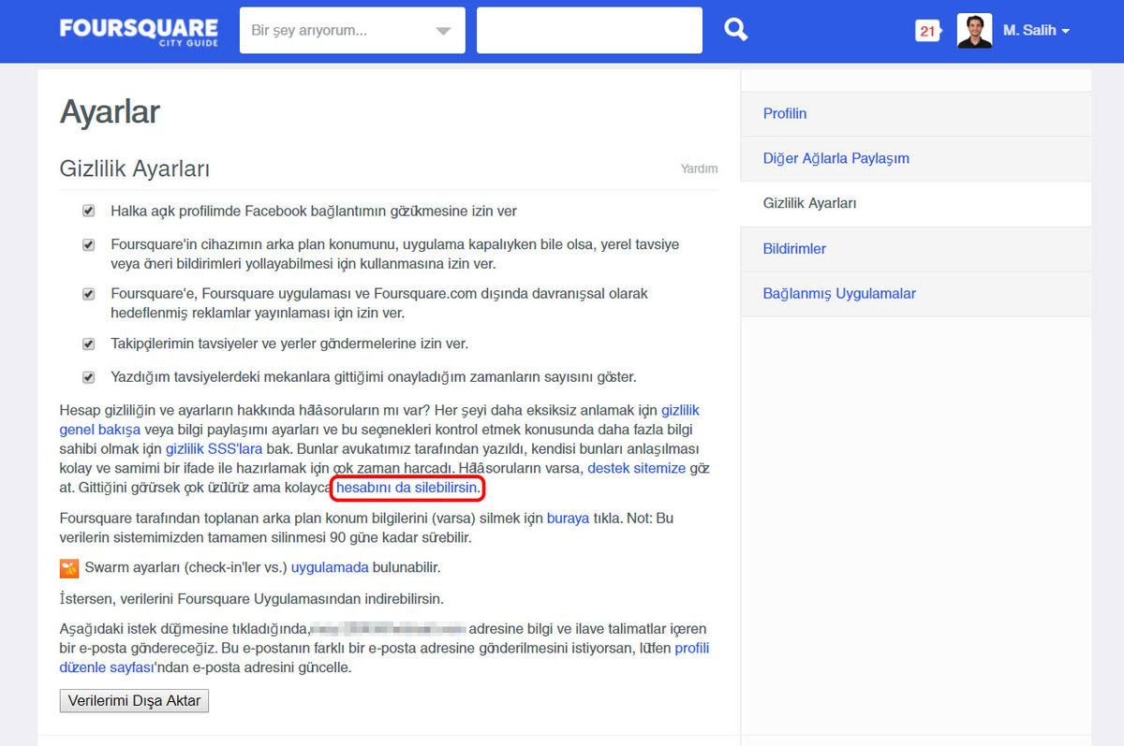
Task: Click the Foursquare City Guide logo
Action: coord(139,31)
